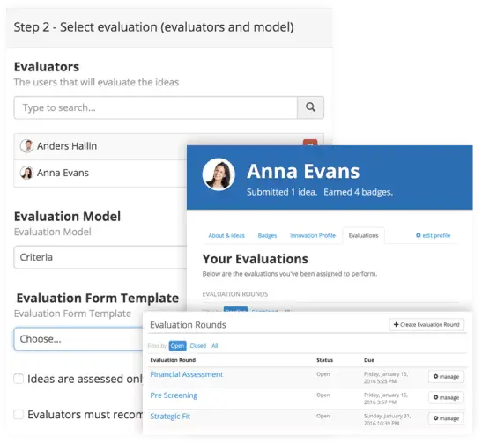Manage the Pre Screening round
Viewport: 482px width, 443px height.
(446, 397)
